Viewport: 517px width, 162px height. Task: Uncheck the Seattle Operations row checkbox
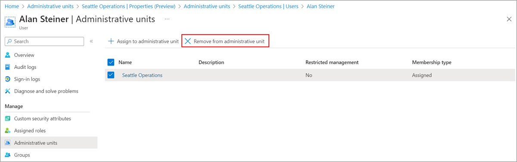[x=111, y=75]
